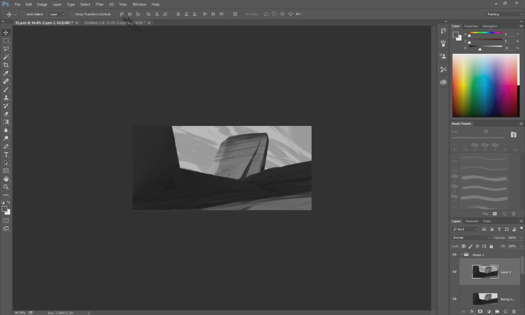Enable Show Transform Controls checkbox
Image resolution: width=525 pixels, height=315 pixels.
coord(72,14)
